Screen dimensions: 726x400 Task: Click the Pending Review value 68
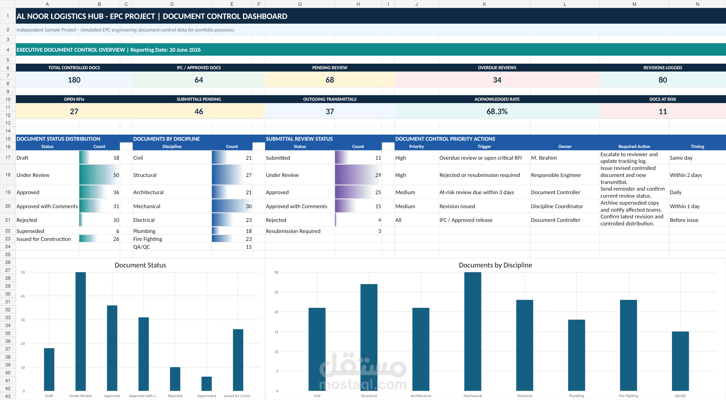[x=330, y=80]
